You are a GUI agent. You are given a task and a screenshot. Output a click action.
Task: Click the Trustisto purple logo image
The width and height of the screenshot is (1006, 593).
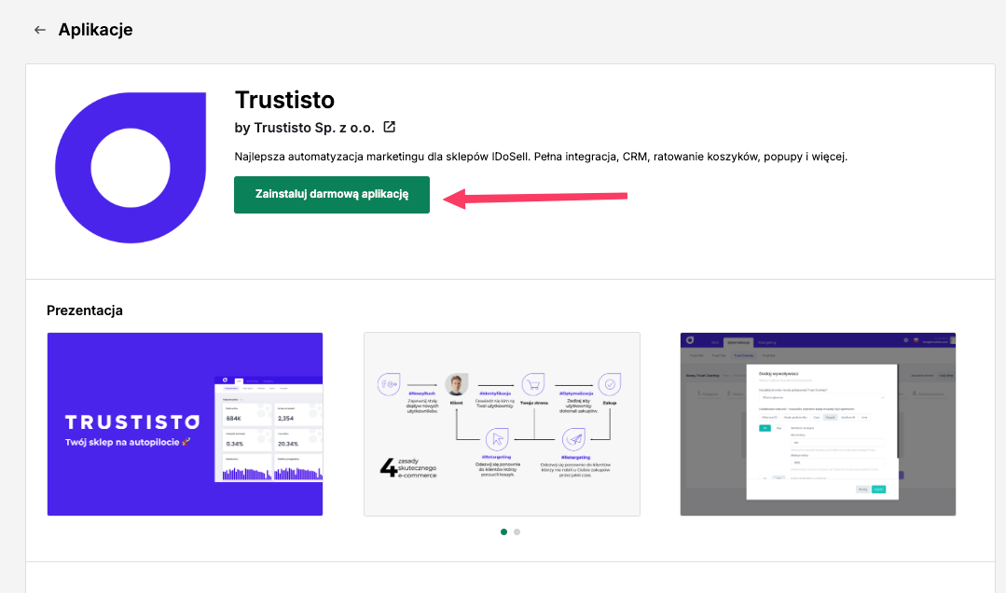click(x=131, y=168)
